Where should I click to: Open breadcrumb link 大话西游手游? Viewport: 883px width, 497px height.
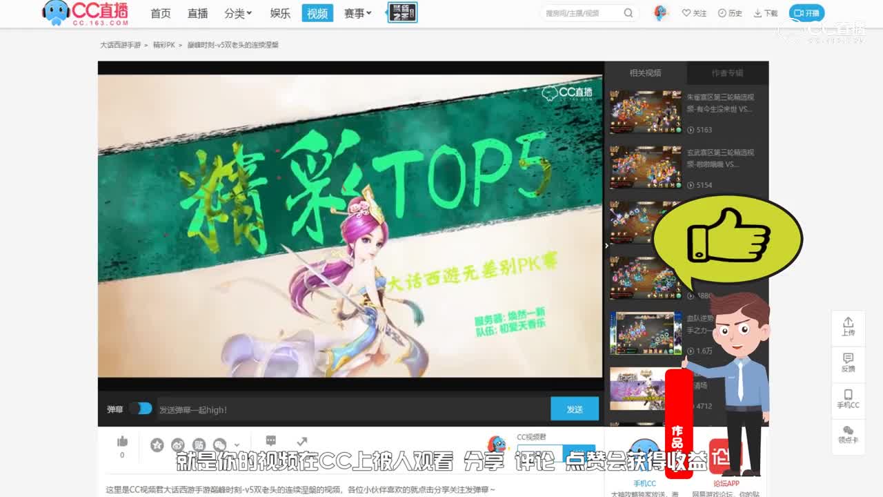[x=120, y=45]
